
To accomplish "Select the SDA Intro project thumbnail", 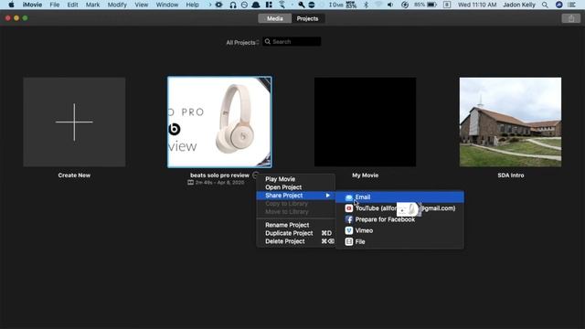I will point(510,122).
